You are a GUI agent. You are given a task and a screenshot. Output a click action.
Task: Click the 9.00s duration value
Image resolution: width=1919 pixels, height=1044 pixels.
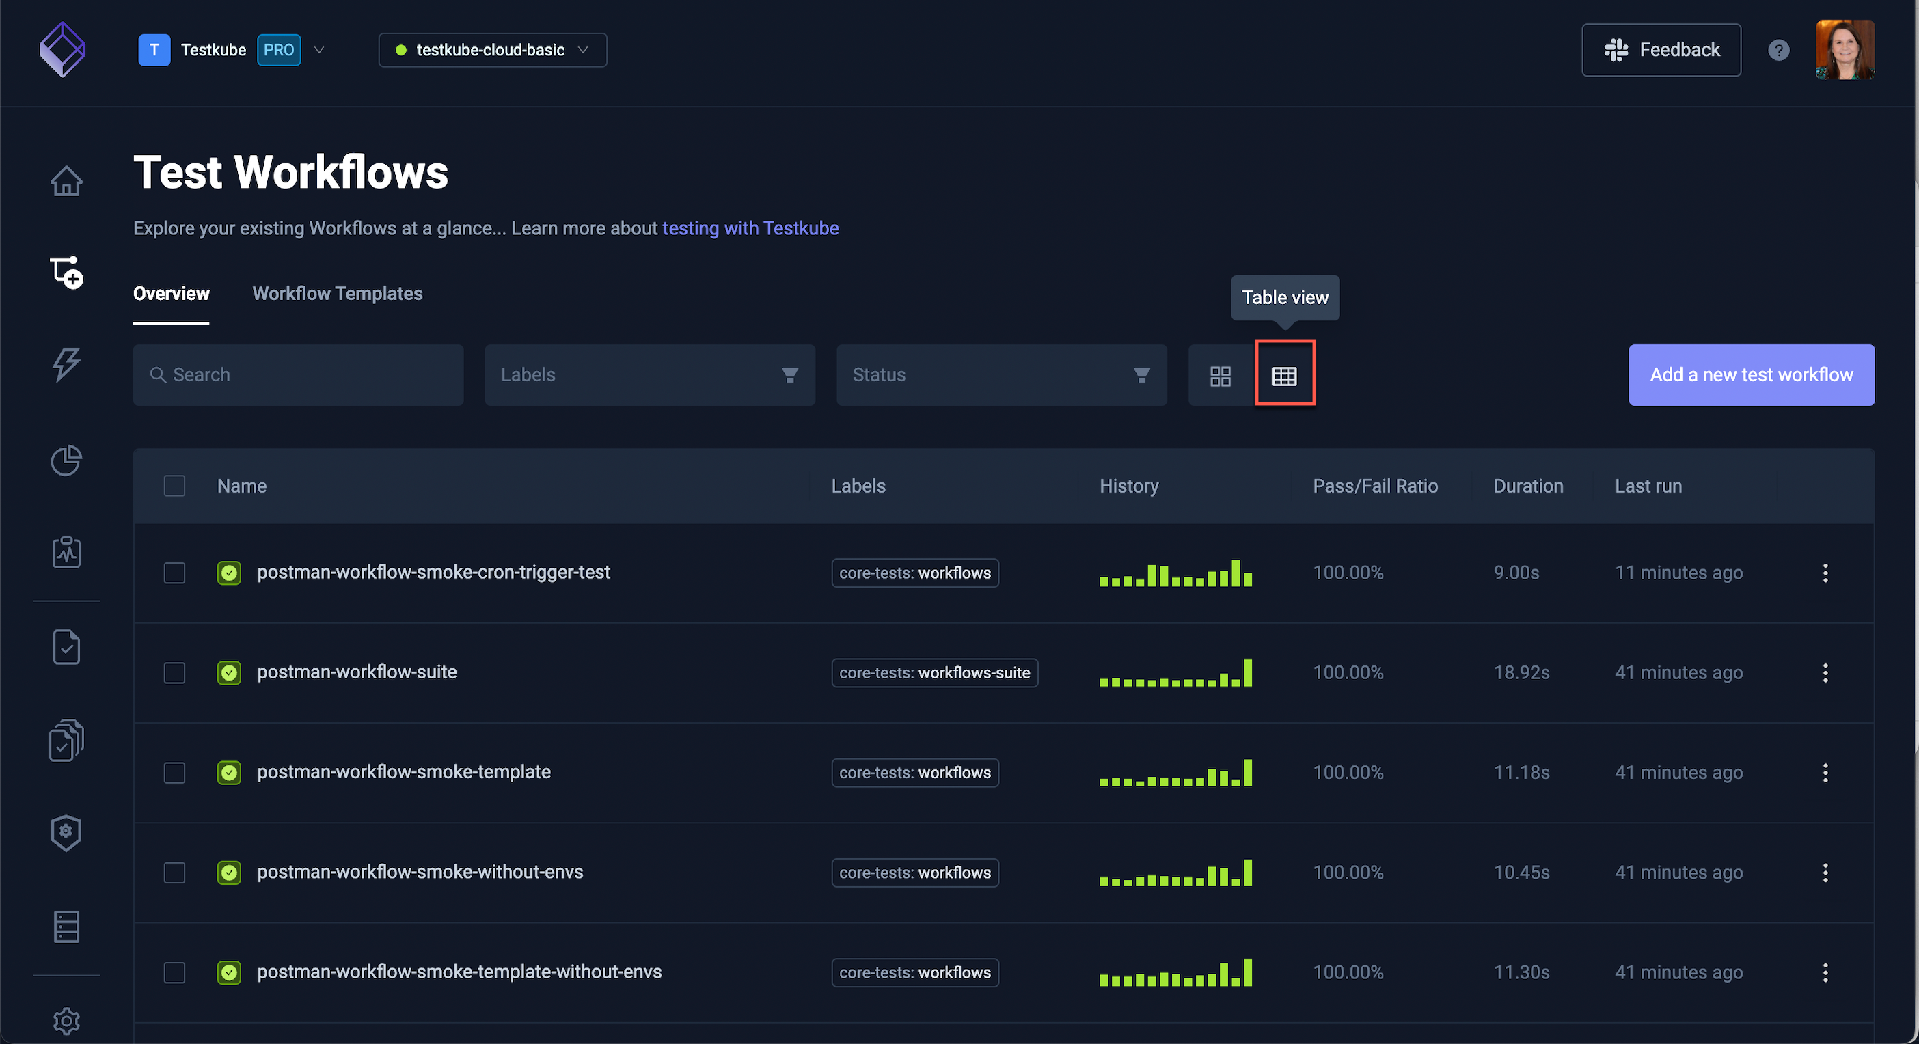point(1516,573)
